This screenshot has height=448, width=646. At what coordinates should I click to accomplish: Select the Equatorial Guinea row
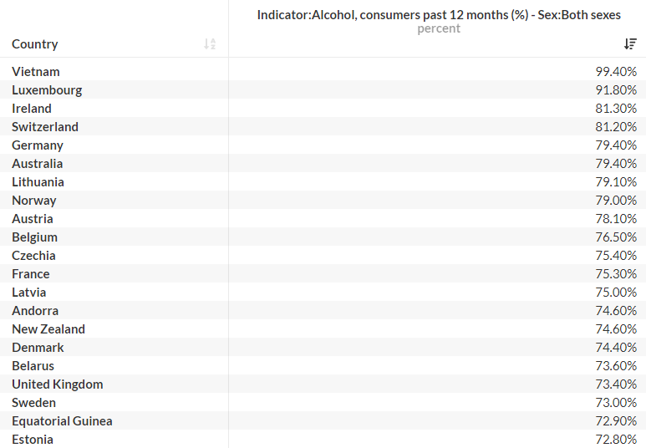[323, 420]
